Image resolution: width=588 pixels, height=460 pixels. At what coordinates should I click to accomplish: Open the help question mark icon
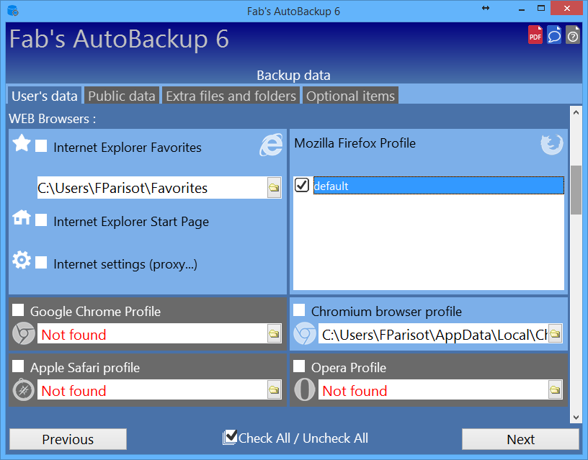[572, 35]
